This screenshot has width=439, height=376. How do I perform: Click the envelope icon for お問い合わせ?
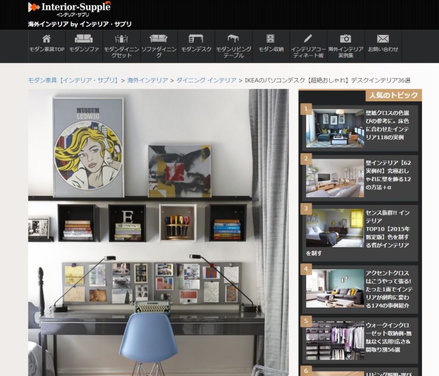coord(383,38)
